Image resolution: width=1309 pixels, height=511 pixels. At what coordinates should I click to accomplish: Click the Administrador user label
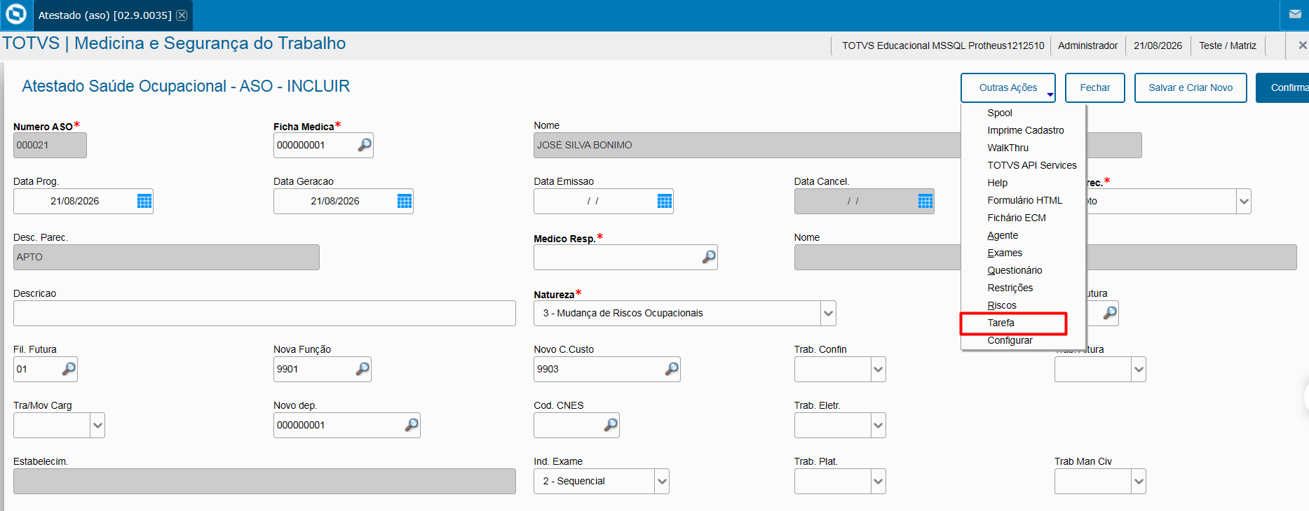coord(1088,45)
